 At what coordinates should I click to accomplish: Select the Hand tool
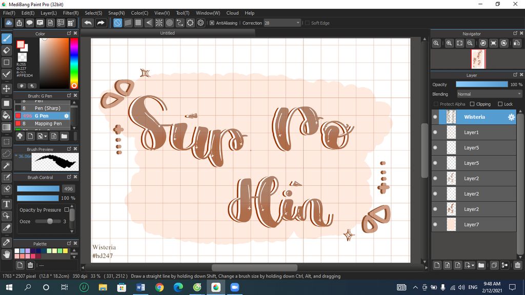(6, 255)
